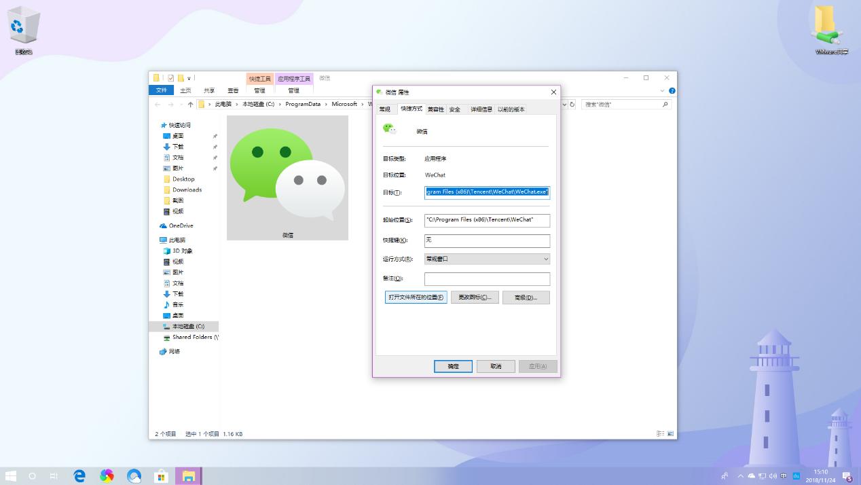Open the blue circular browser taskbar icon
This screenshot has height=485, width=861.
(134, 476)
